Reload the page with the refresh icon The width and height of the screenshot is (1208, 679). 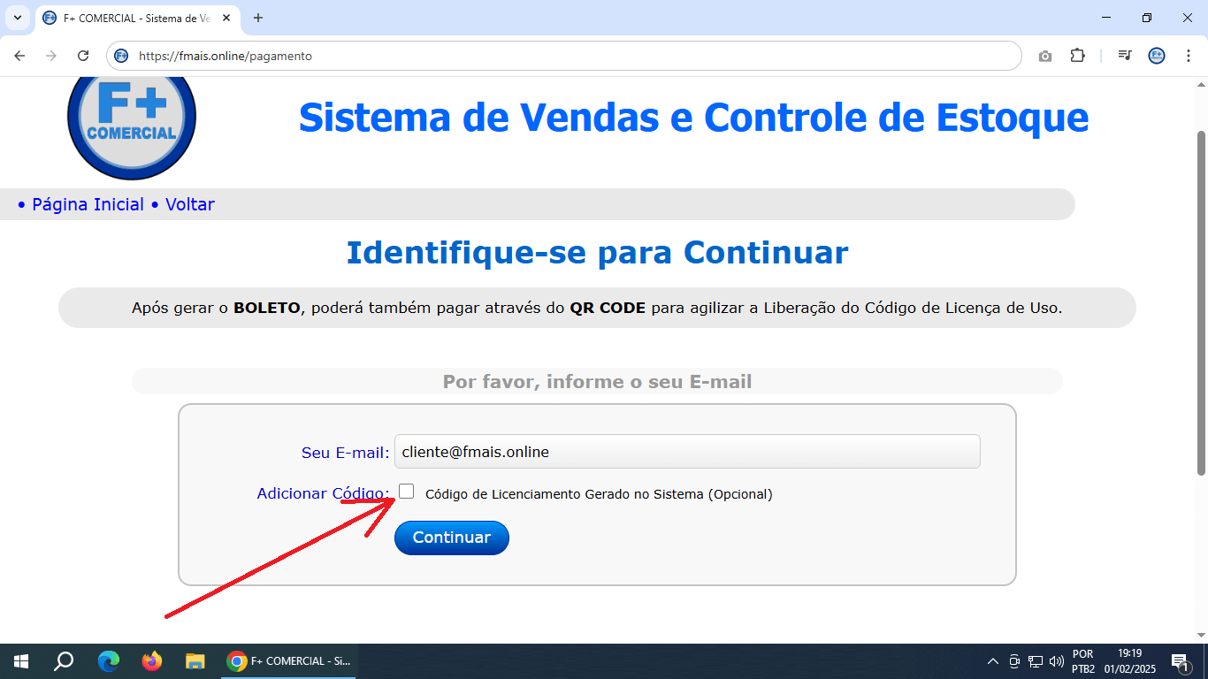click(83, 56)
